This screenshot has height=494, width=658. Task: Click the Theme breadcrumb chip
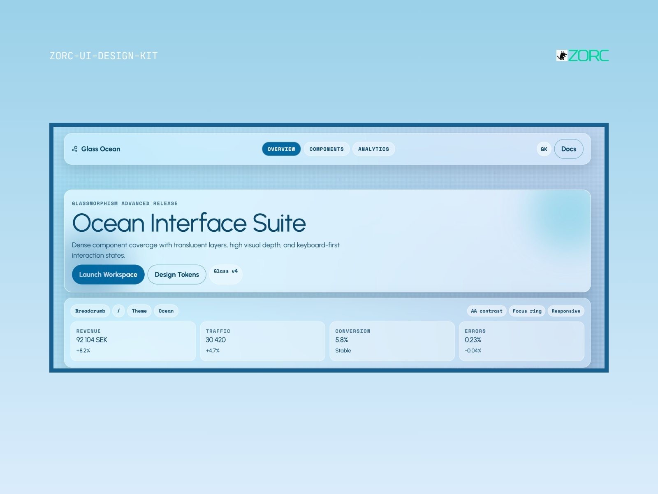tap(139, 311)
